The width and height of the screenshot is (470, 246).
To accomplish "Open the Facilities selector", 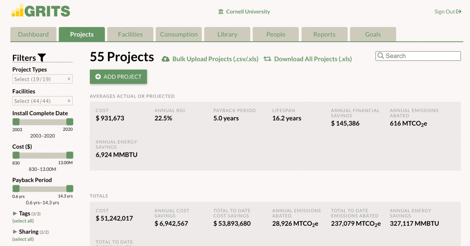I will (42, 101).
